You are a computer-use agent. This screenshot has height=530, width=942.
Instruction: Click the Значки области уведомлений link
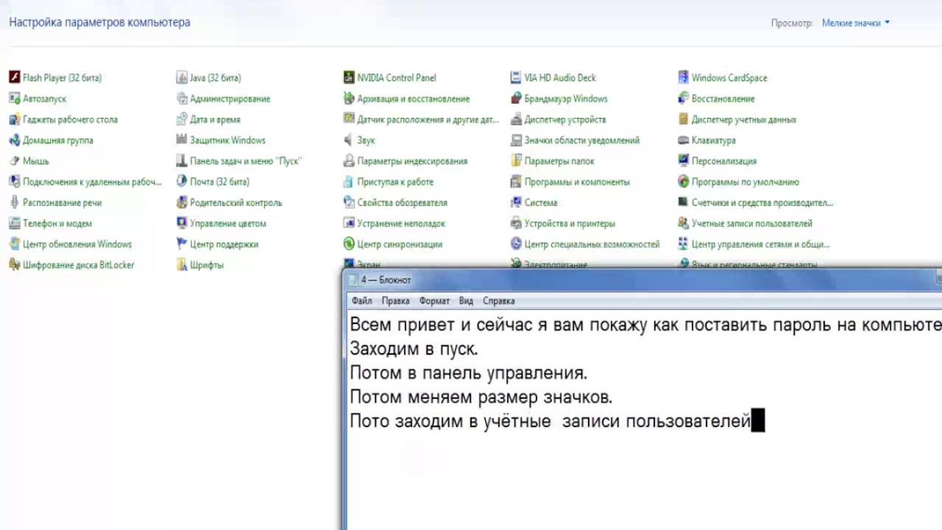pyautogui.click(x=582, y=140)
